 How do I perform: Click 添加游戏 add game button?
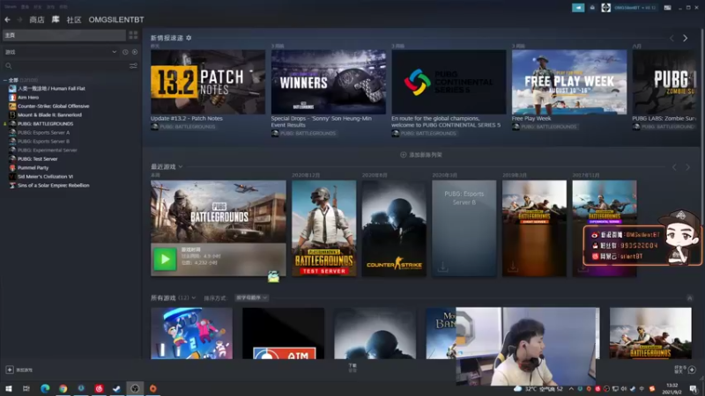(x=19, y=370)
